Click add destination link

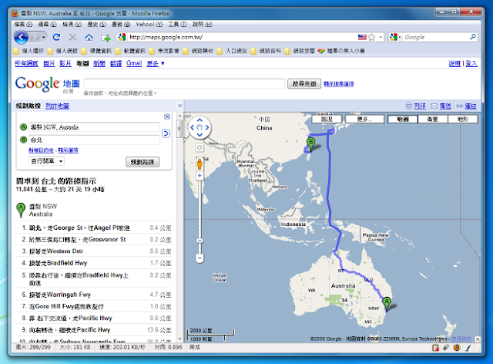pyautogui.click(x=41, y=150)
